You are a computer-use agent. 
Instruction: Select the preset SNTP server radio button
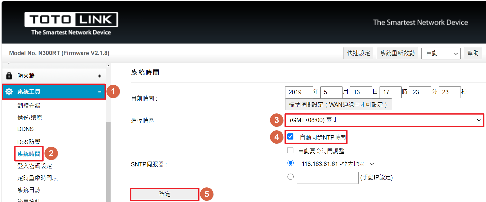click(291, 163)
